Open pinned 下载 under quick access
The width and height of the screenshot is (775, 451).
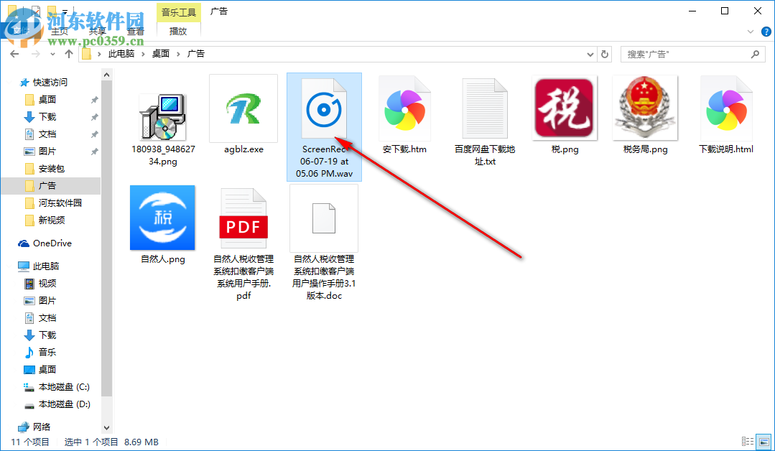coord(47,117)
